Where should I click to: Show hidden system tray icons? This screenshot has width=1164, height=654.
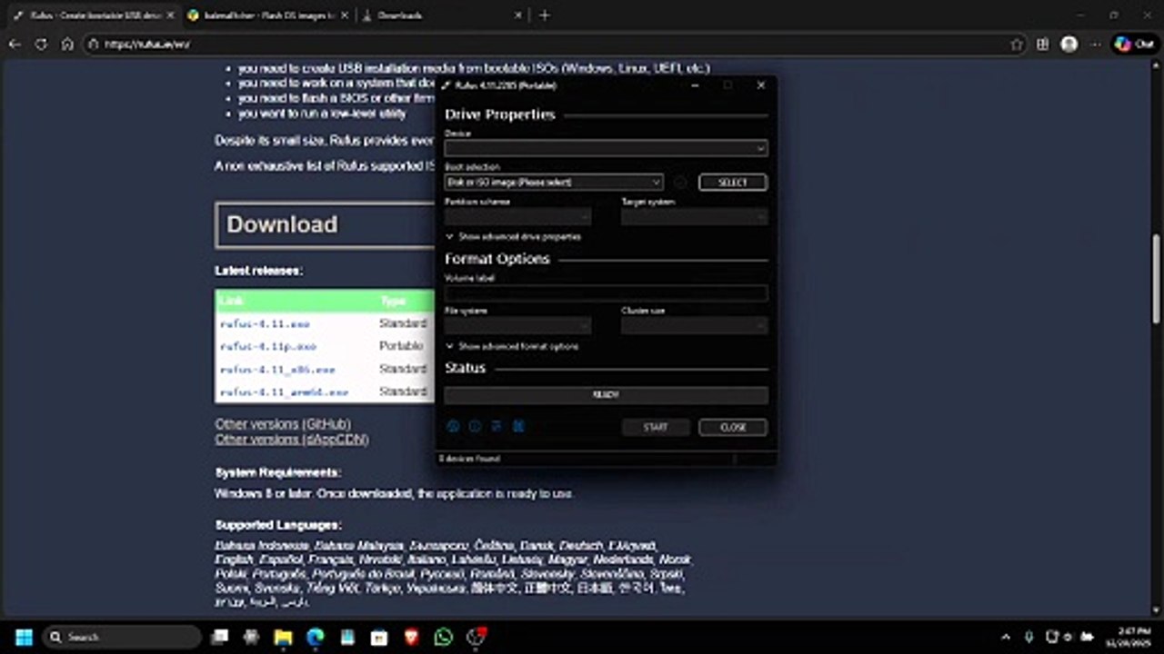click(x=1008, y=637)
